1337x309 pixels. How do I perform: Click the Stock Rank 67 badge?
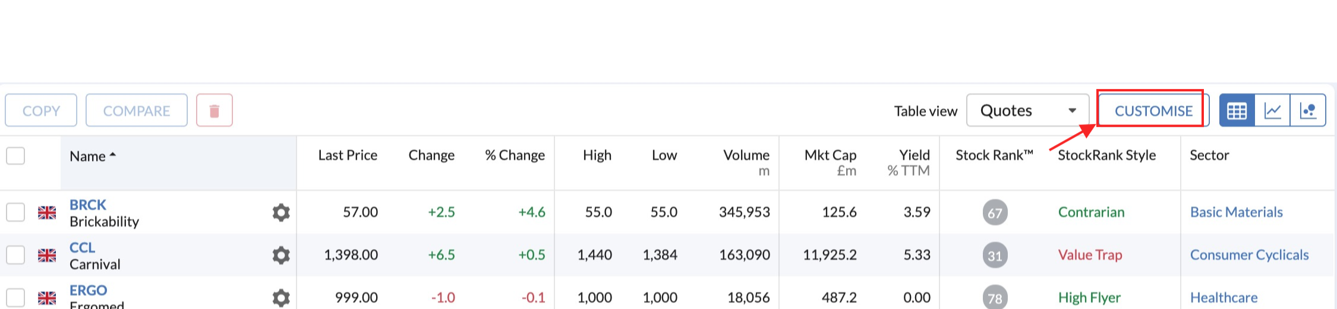click(x=995, y=212)
